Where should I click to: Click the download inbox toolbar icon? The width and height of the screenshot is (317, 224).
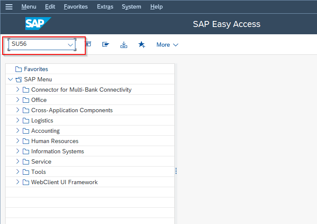(124, 45)
